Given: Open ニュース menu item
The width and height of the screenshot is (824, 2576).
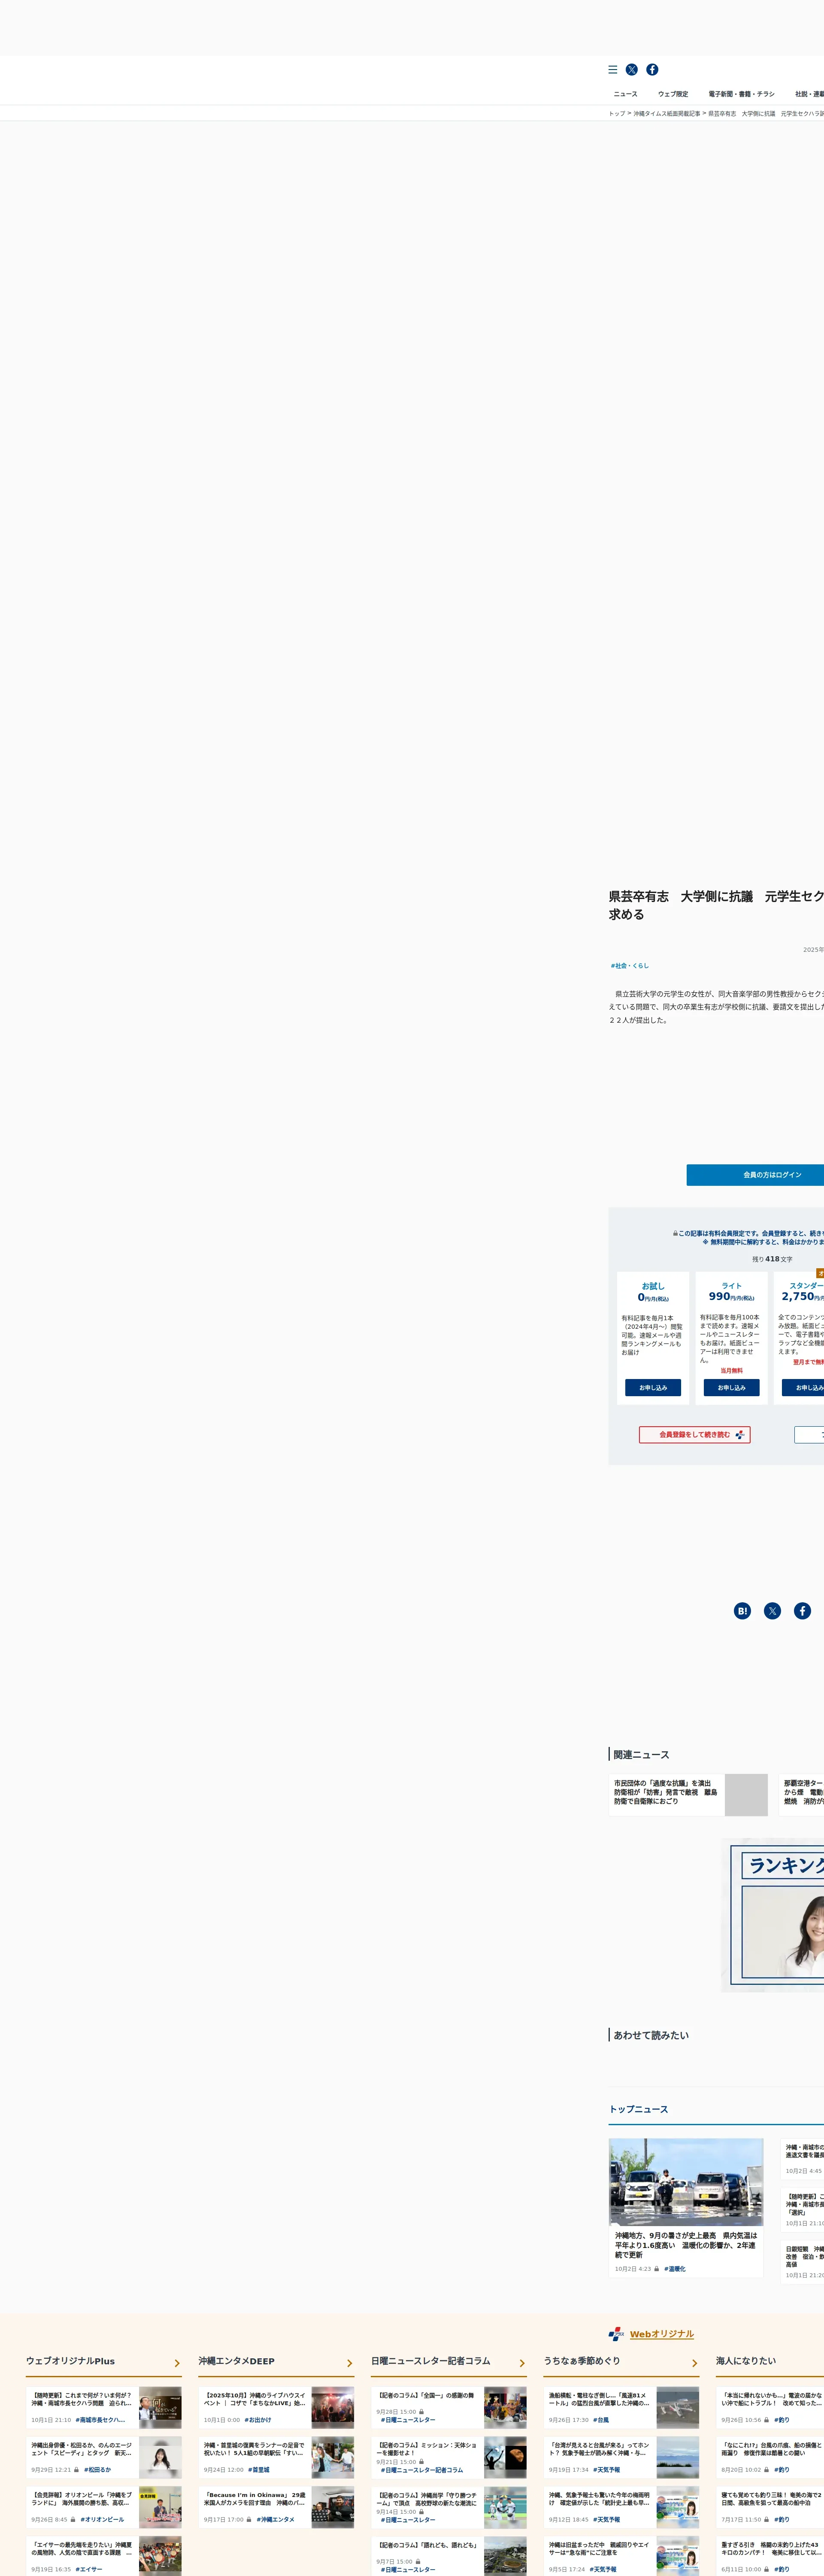Looking at the screenshot, I should [x=625, y=94].
